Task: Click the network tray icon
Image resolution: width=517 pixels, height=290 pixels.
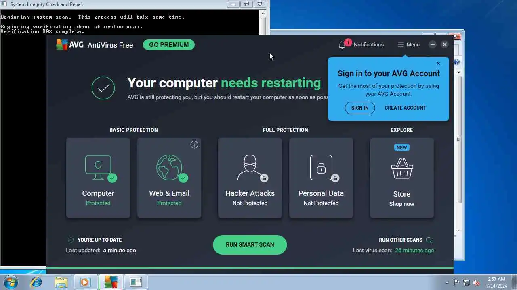Action: (467, 282)
